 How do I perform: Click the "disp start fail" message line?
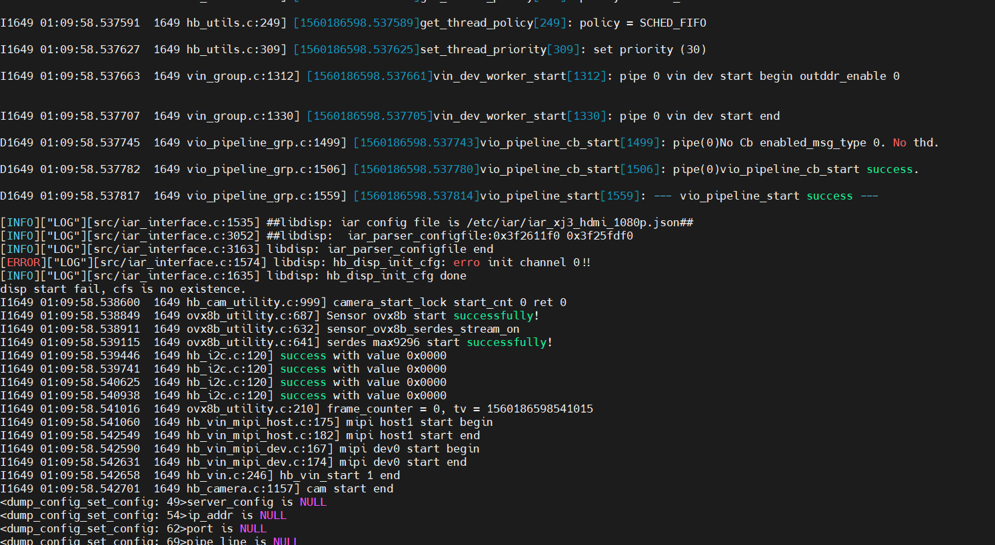pos(123,289)
